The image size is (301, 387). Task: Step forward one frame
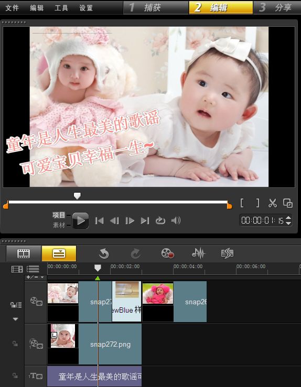point(130,220)
